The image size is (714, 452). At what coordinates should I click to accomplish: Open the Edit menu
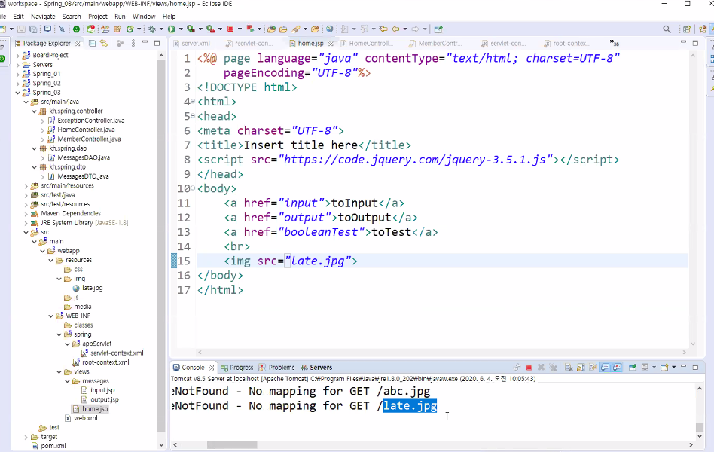(x=18, y=17)
